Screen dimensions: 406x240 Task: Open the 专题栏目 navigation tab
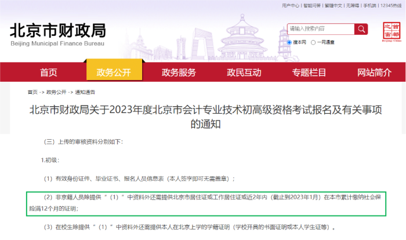pyautogui.click(x=309, y=72)
